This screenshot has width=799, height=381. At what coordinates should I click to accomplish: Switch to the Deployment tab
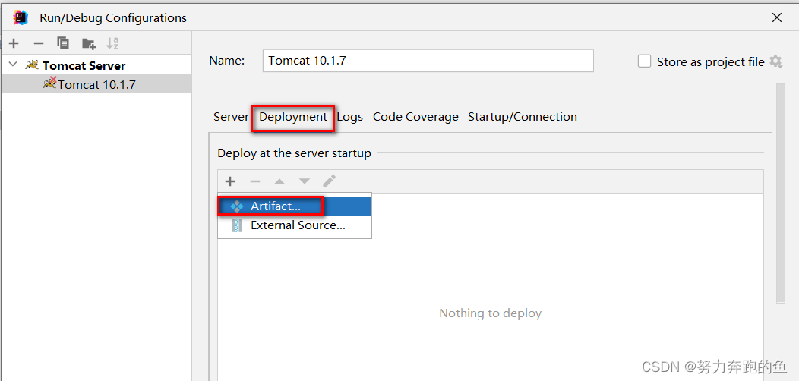click(x=293, y=117)
